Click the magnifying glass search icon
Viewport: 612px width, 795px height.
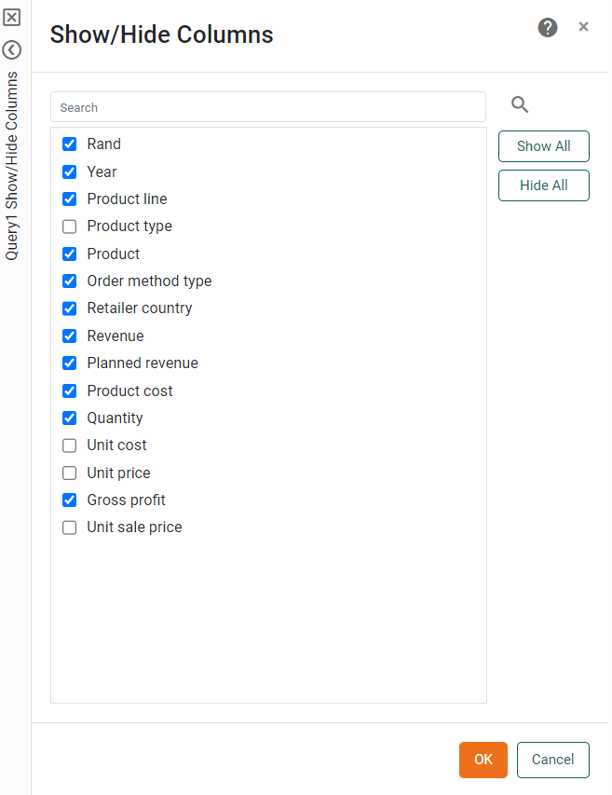(x=519, y=104)
